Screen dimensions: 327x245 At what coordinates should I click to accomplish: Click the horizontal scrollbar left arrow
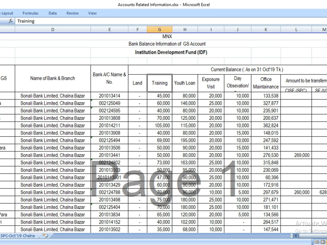click(296, 236)
